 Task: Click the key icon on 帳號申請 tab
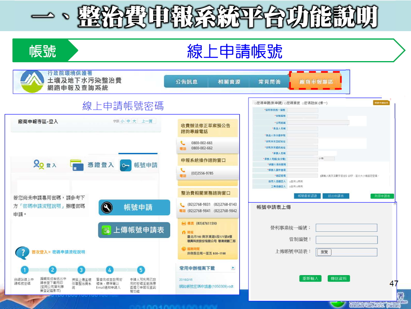126,165
